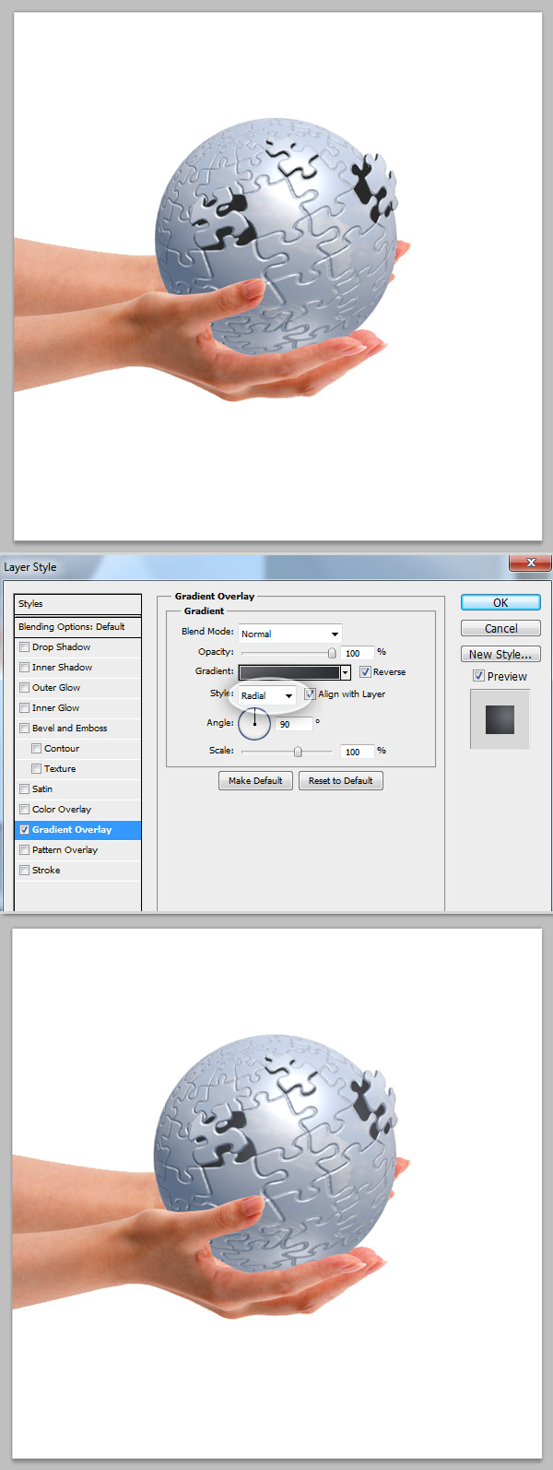Enable the Drop Shadow checkbox
Viewport: 553px width, 1470px height.
(25, 647)
